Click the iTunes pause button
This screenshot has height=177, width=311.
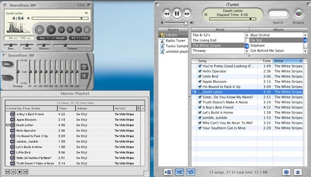(x=176, y=13)
